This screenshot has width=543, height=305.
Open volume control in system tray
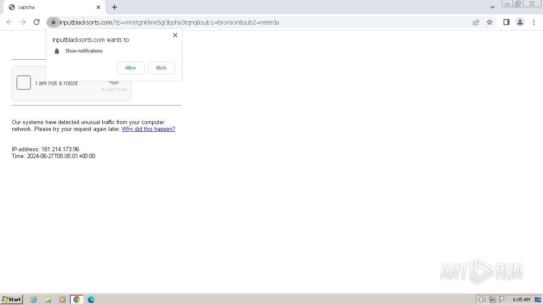[482, 299]
